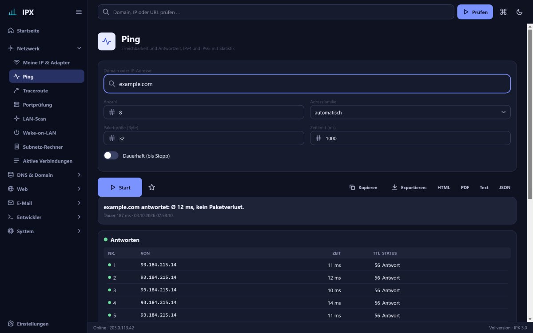Select reply row 1 with 11 ms
The width and height of the screenshot is (533, 333).
coord(307,265)
